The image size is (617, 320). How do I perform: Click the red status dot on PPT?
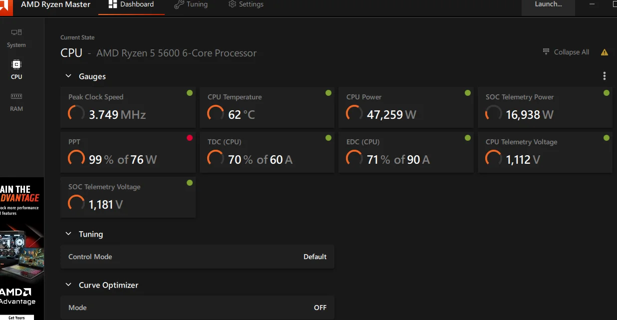tap(190, 138)
